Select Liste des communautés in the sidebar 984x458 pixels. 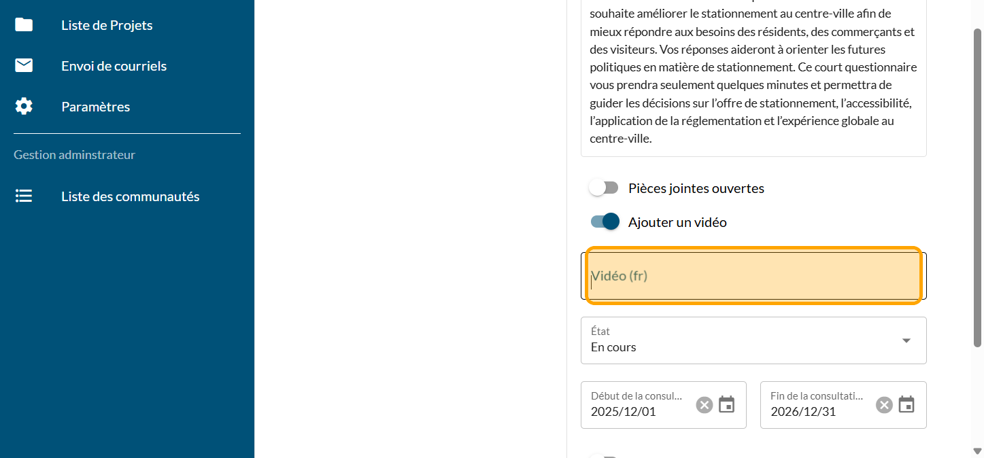tap(130, 196)
